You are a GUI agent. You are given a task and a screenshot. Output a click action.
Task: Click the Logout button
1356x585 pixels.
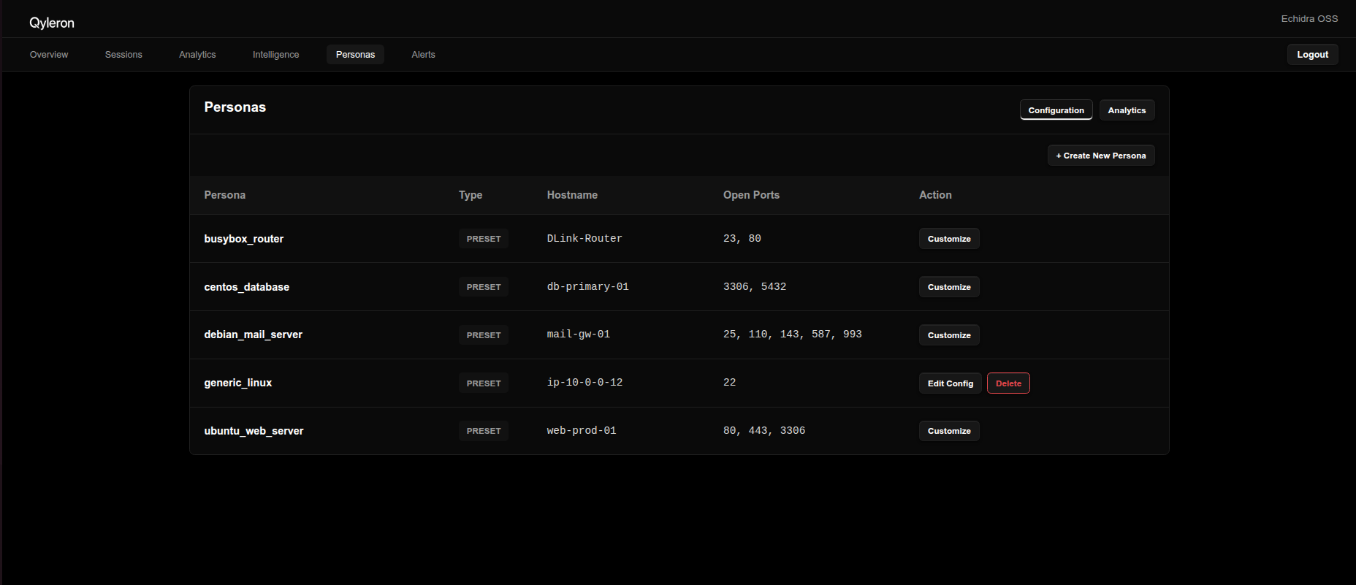click(x=1312, y=55)
